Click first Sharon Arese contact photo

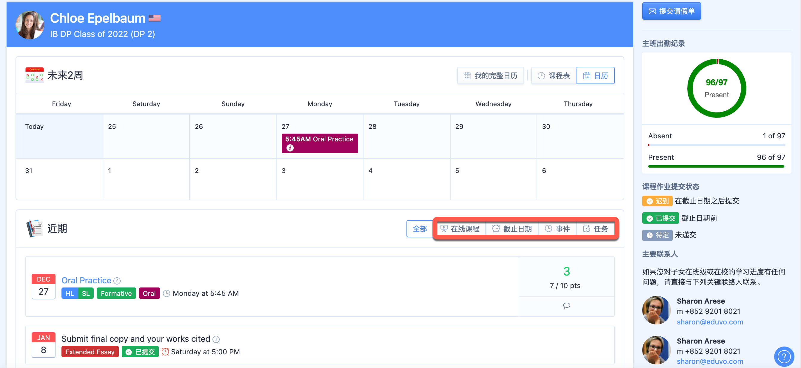[657, 310]
